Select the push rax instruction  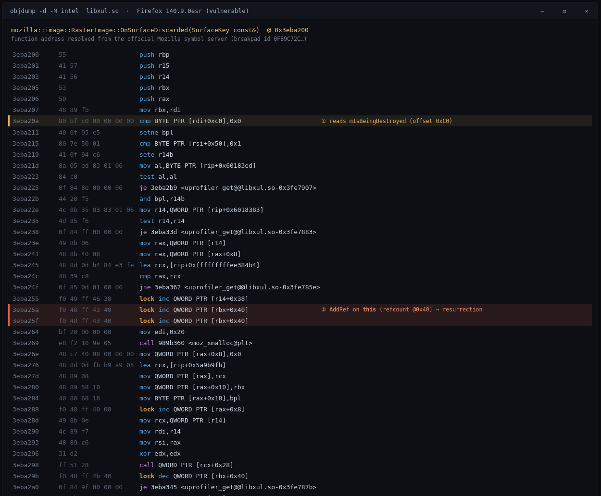coord(154,99)
